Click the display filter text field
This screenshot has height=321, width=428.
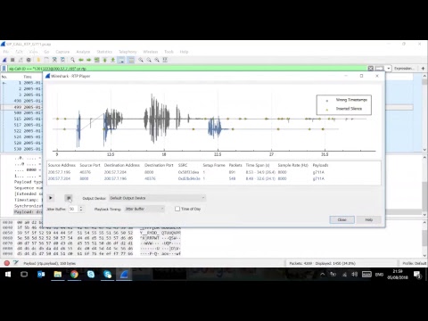187,69
